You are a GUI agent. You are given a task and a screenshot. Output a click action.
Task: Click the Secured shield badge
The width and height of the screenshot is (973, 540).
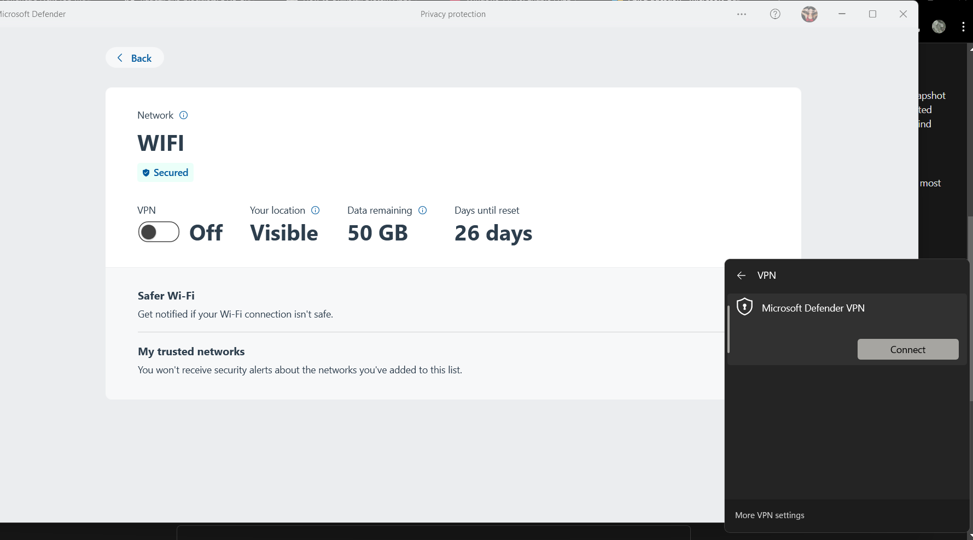point(165,173)
